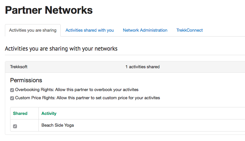Select the Activities you are sharing tab

[33, 30]
